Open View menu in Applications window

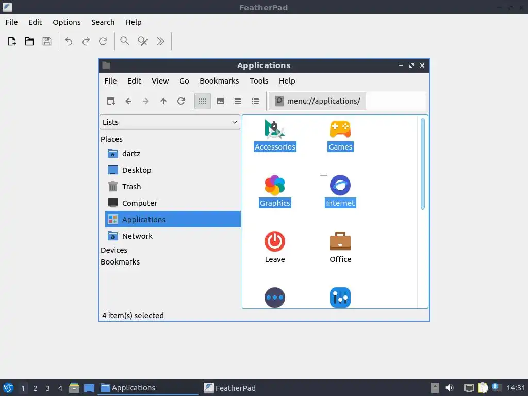tap(160, 81)
